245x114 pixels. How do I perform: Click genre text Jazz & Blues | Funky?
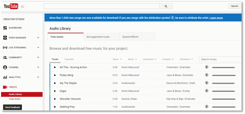[178, 91]
